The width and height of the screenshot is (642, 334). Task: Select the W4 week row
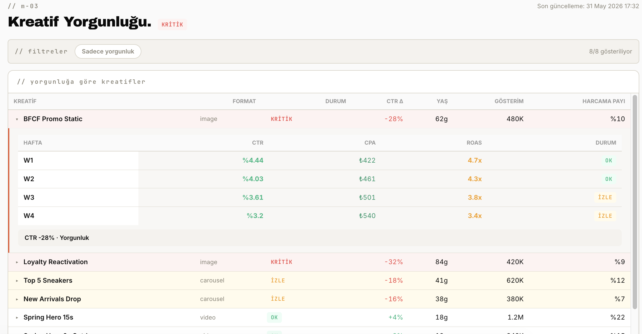(320, 216)
